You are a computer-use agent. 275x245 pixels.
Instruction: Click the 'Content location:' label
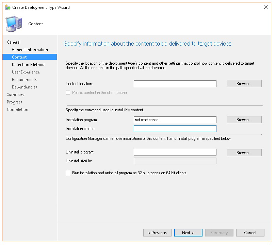click(x=79, y=84)
